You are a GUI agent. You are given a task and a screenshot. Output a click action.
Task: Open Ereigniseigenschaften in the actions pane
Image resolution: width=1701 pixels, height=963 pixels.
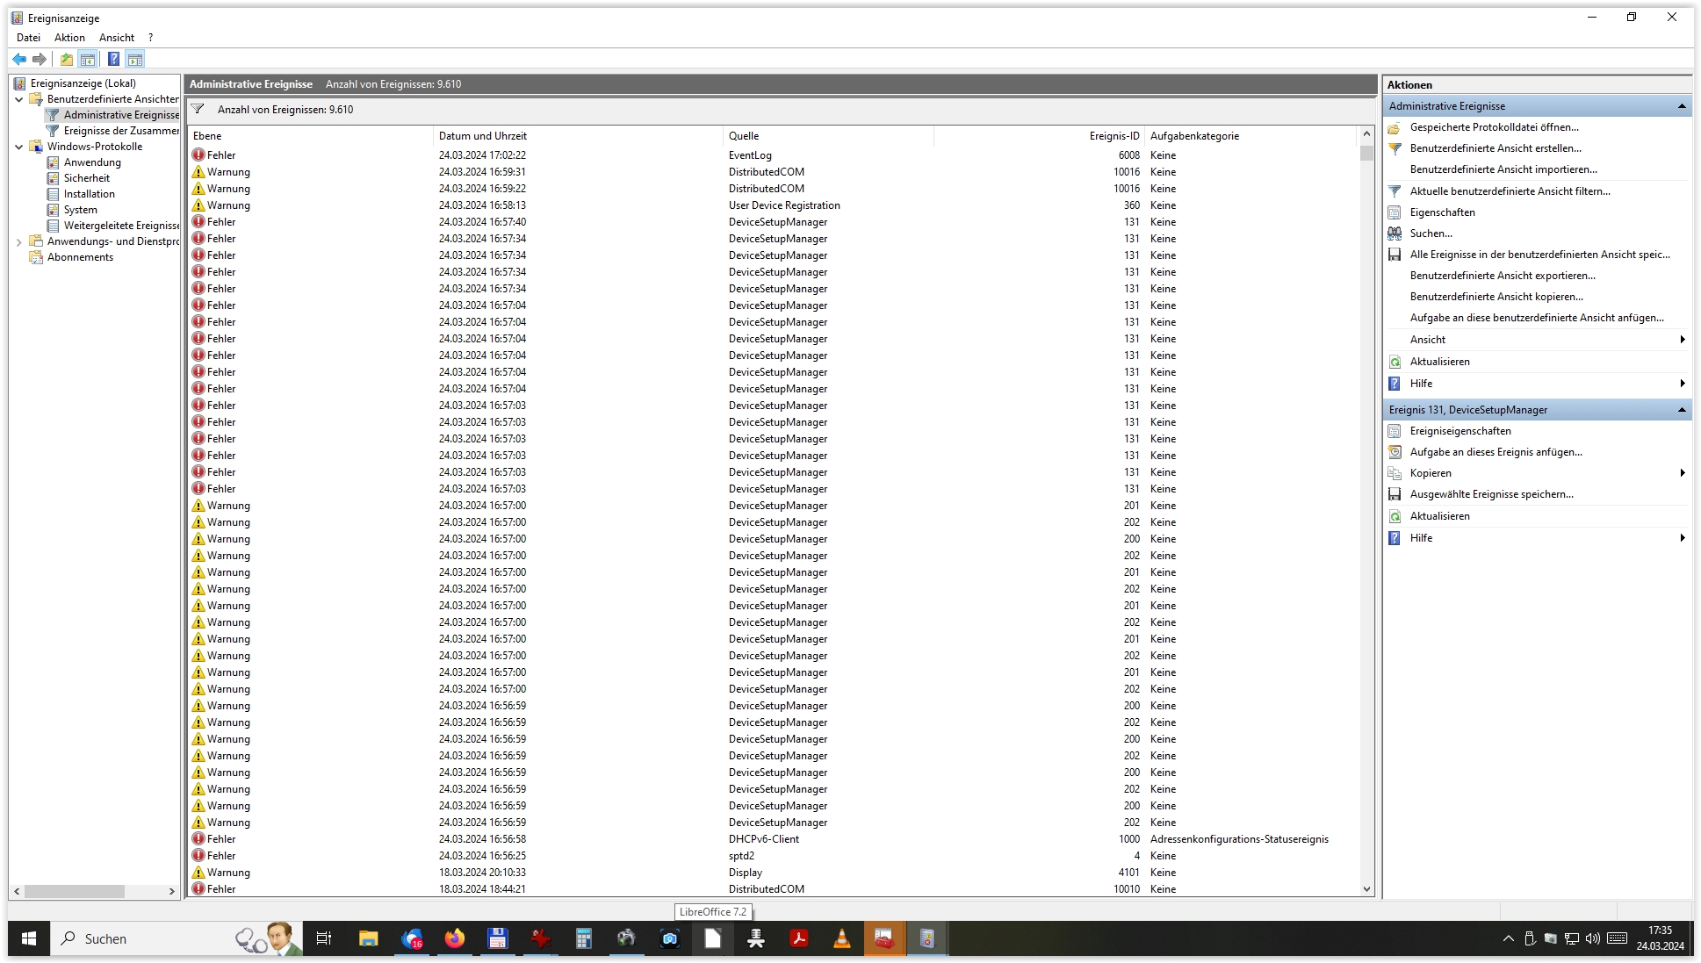click(1460, 431)
